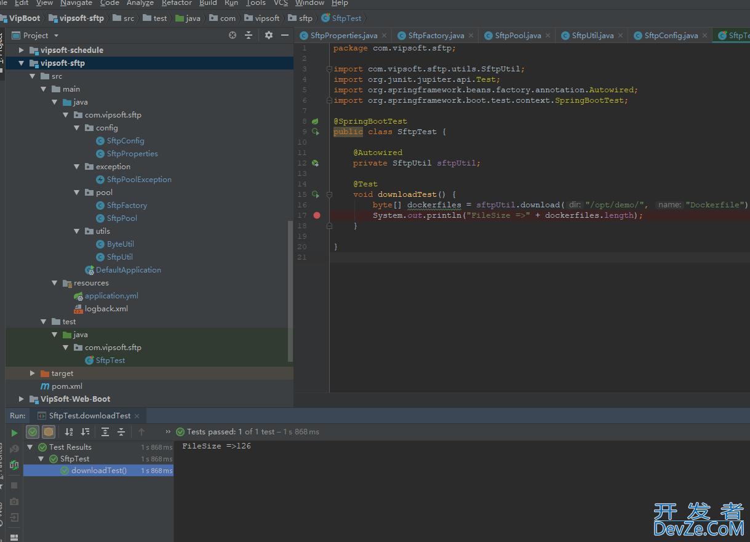
Task: Toggle auto-test icon in Run sidebar
Action: 14,465
